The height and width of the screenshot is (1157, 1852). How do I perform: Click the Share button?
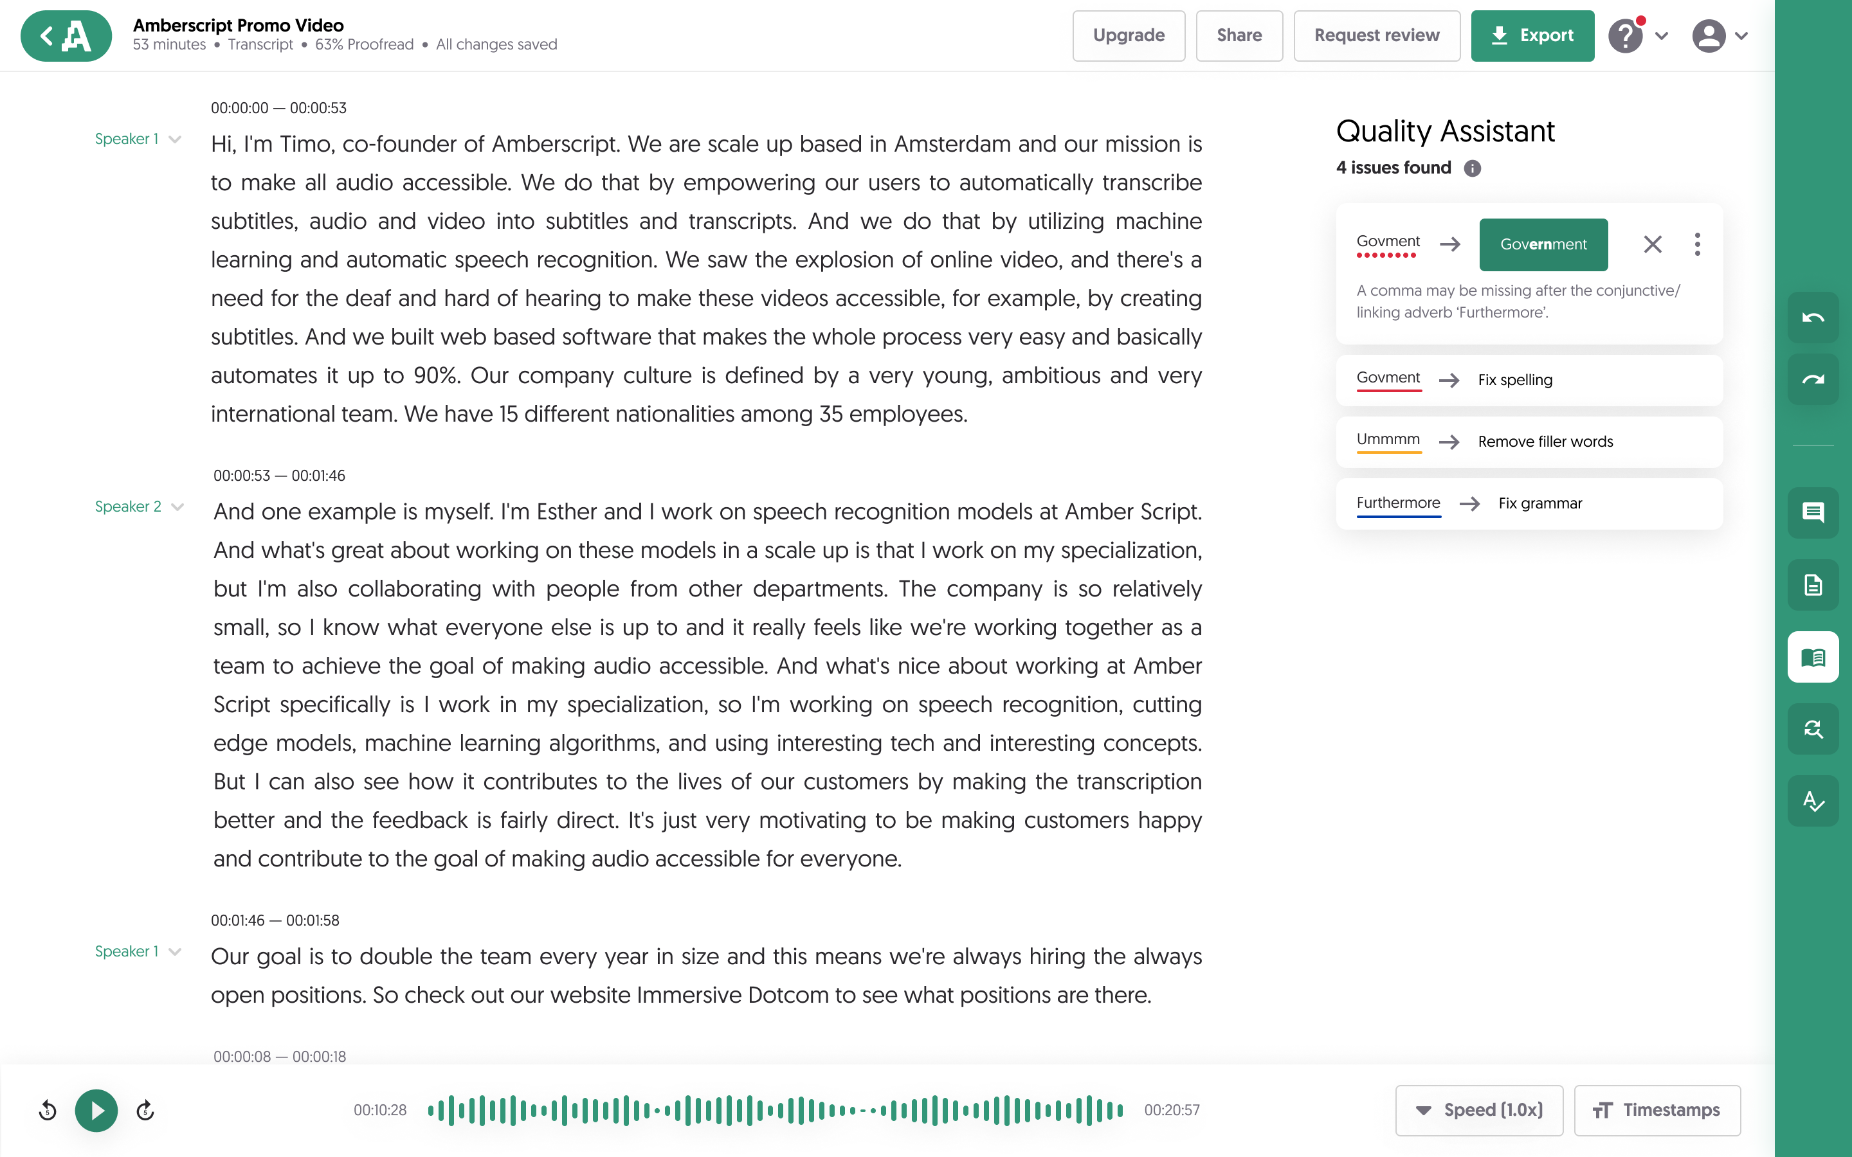(1239, 35)
